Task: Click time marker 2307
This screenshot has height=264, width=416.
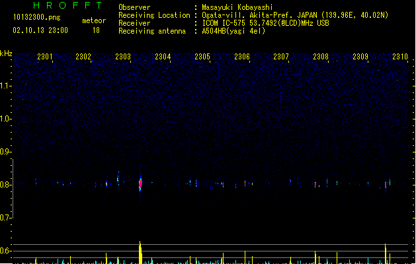Action: click(x=281, y=57)
